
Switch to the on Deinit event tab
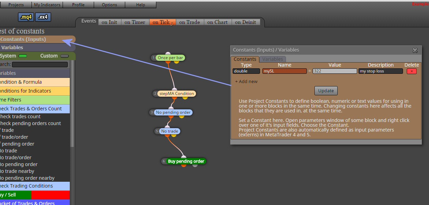click(x=246, y=22)
